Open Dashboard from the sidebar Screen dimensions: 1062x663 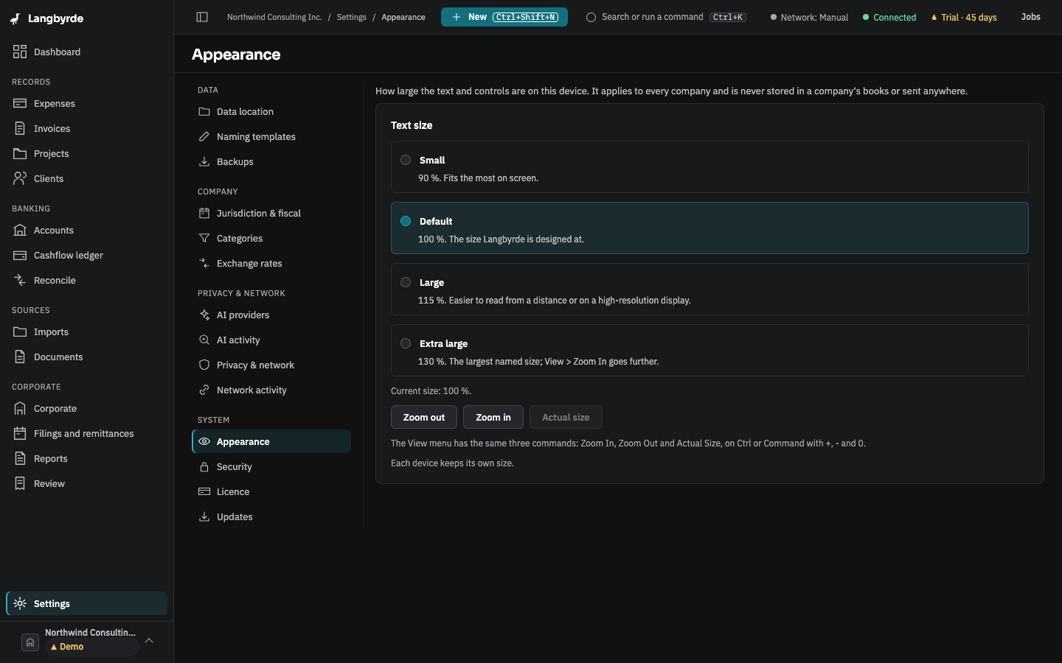point(86,52)
